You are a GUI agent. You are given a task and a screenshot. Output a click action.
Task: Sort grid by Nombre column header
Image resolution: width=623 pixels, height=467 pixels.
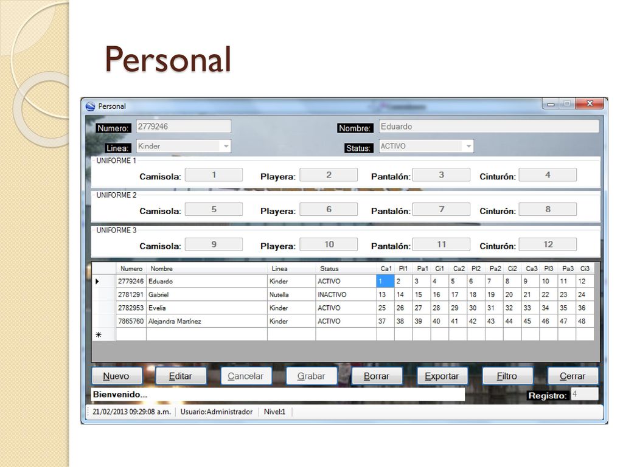[207, 268]
